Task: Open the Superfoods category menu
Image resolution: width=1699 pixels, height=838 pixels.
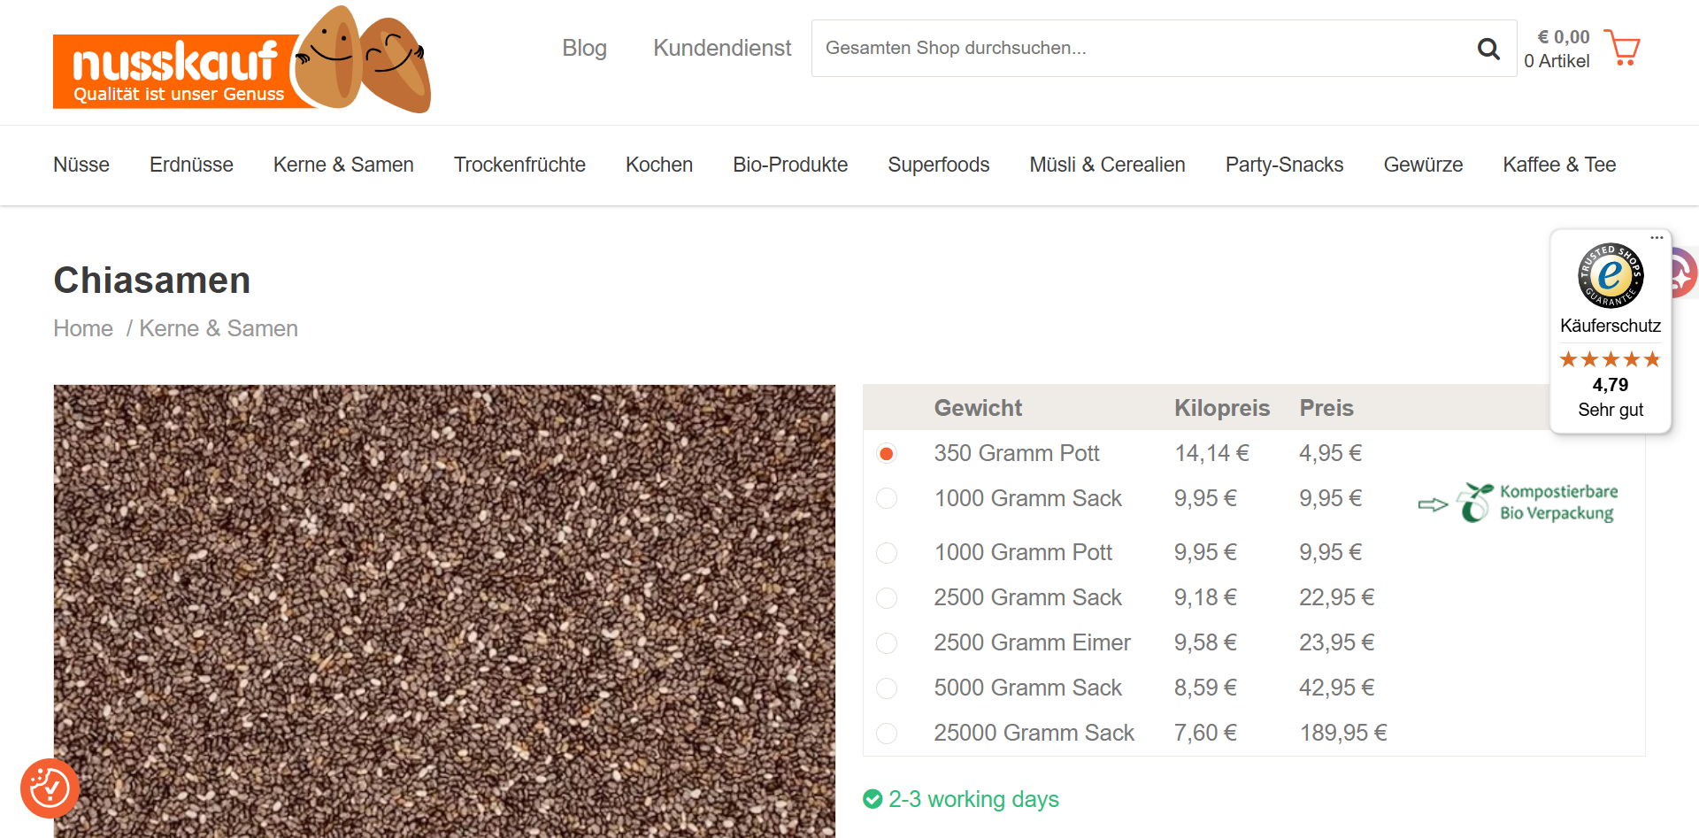Action: click(938, 165)
